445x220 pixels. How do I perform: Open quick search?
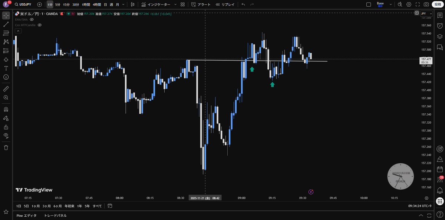400,4
